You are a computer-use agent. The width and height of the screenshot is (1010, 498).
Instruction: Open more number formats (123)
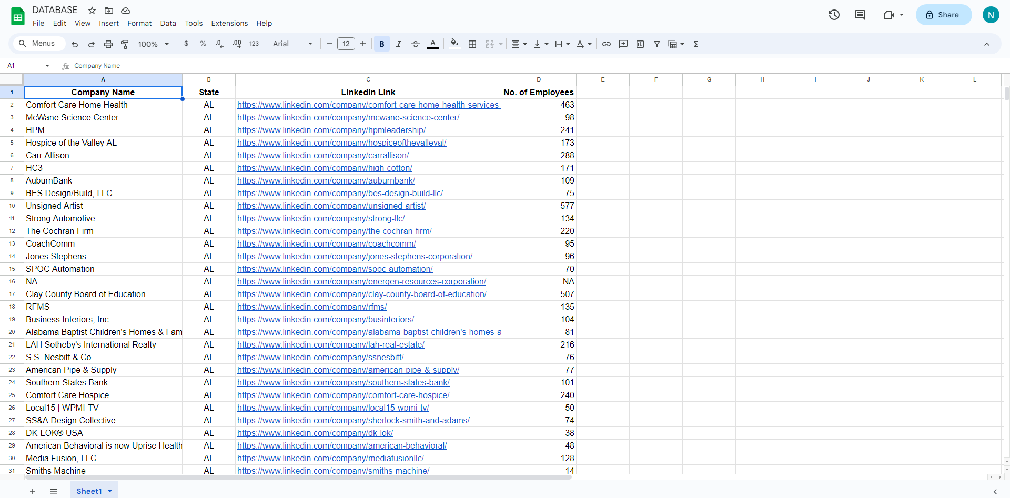254,44
